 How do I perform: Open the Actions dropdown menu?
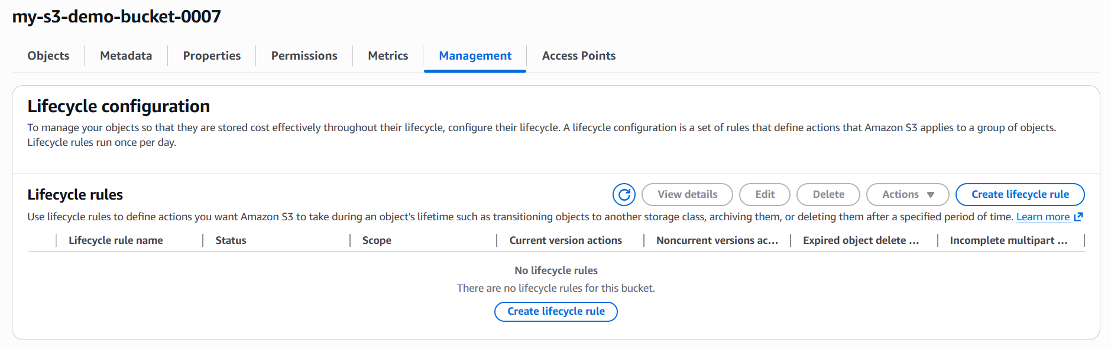tap(908, 194)
